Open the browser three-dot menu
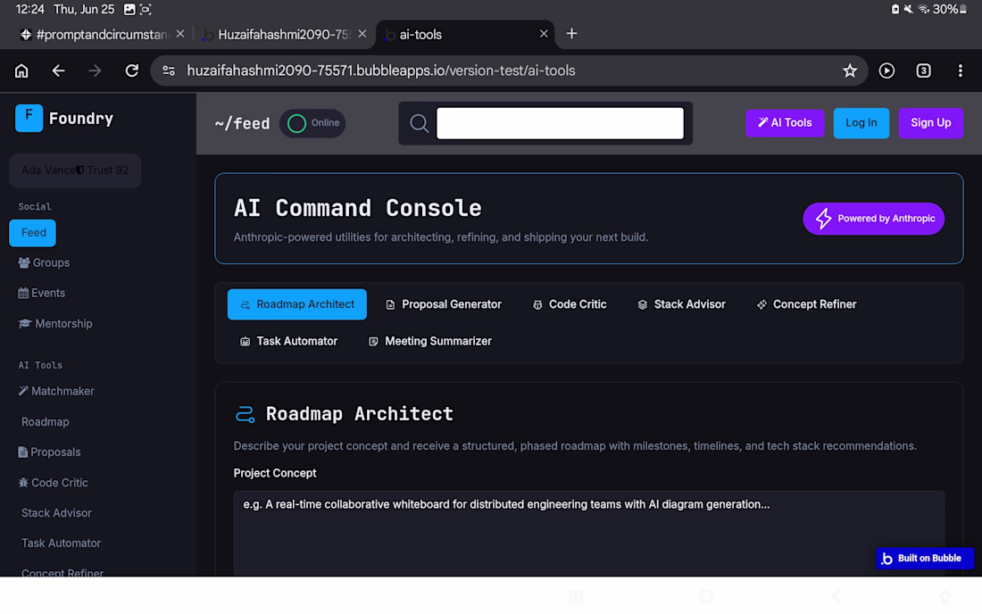Viewport: 982px width, 614px height. coord(960,71)
